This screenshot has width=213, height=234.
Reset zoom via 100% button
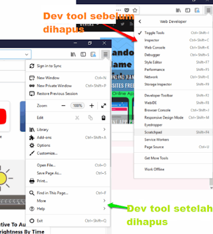pos(78,106)
